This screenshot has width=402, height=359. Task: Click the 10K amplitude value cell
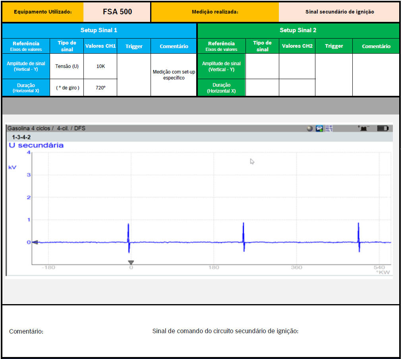tap(100, 66)
